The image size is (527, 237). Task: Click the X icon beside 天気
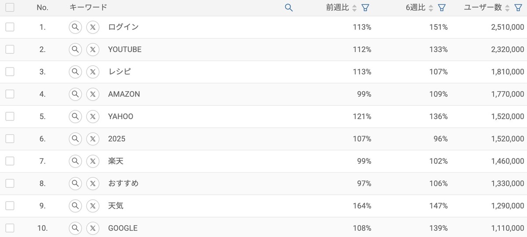coord(93,206)
